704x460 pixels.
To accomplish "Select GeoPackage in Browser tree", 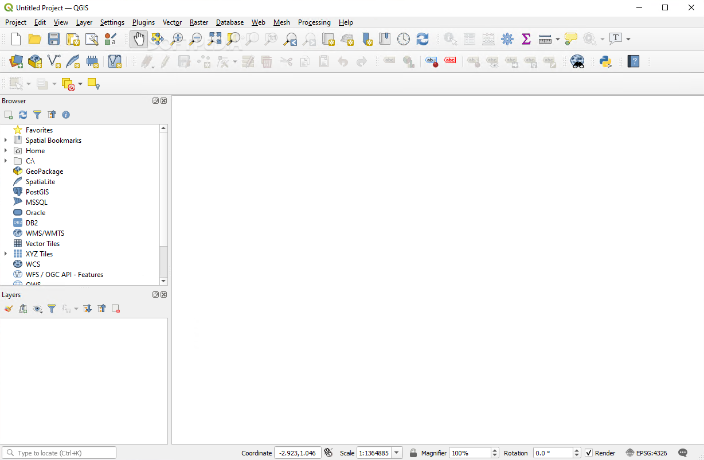I will tap(44, 171).
